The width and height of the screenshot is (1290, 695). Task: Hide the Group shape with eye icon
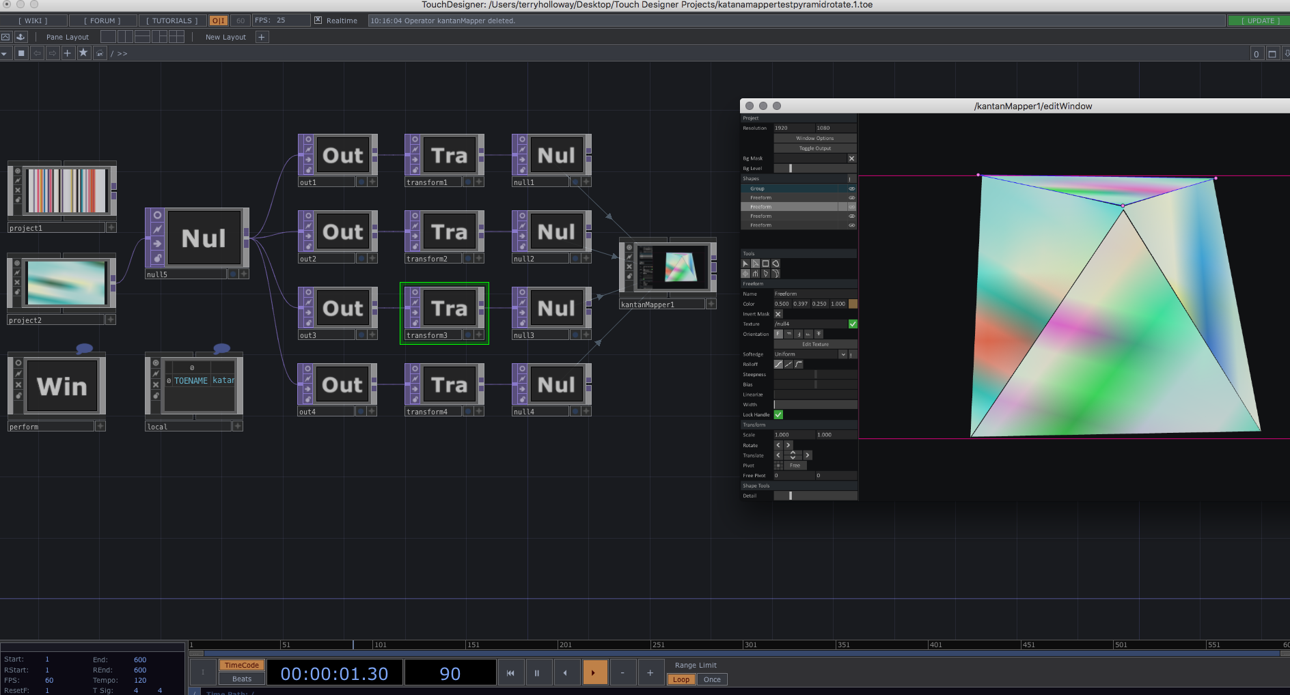click(x=851, y=188)
